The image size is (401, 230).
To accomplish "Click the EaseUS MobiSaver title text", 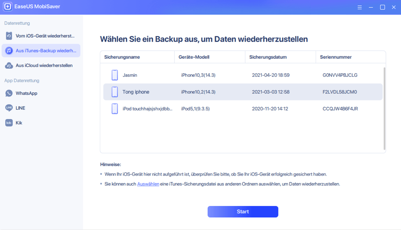I will click(x=37, y=7).
